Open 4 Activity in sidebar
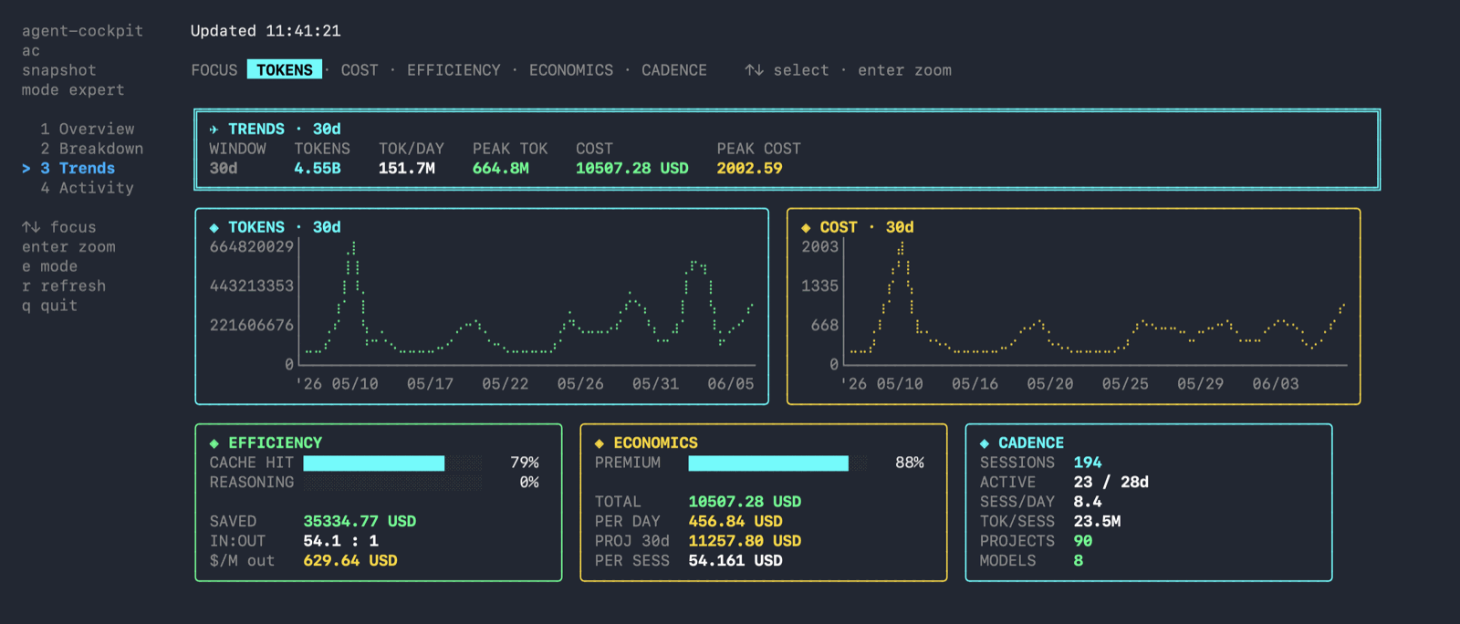This screenshot has width=1460, height=624. click(88, 188)
